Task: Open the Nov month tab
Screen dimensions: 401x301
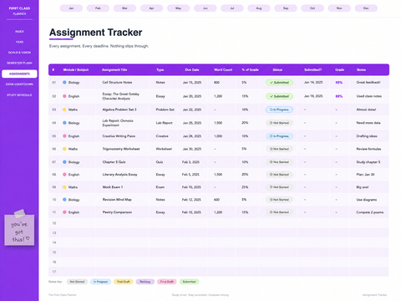Action: (339, 8)
